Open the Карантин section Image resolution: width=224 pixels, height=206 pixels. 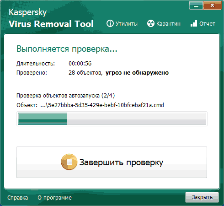click(x=168, y=24)
